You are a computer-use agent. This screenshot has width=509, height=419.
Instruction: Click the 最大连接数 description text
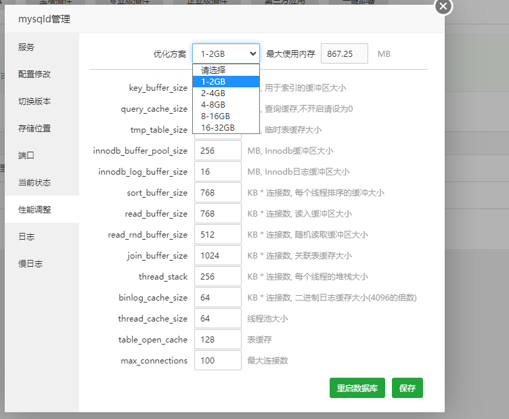coord(268,361)
